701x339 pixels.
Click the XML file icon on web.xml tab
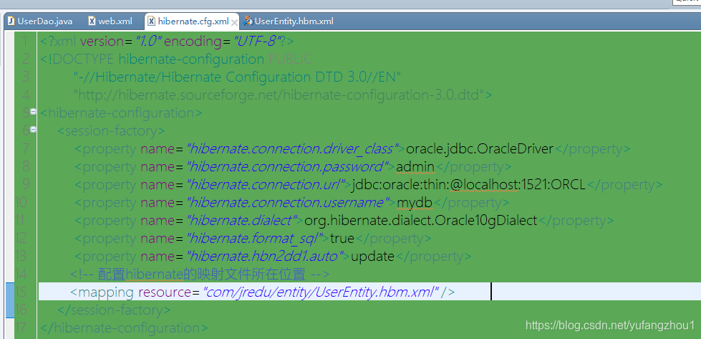pos(92,21)
